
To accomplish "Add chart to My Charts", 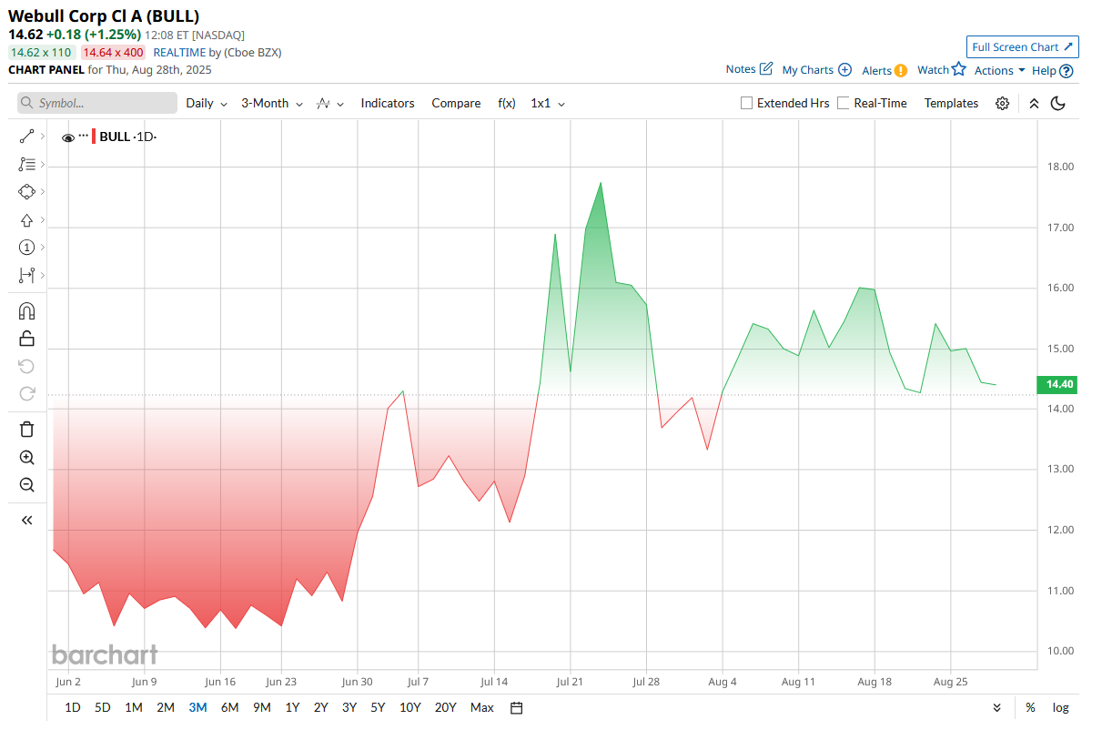I will [844, 70].
